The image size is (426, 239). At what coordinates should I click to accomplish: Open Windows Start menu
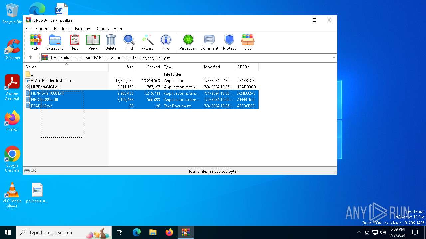[x=8, y=232]
